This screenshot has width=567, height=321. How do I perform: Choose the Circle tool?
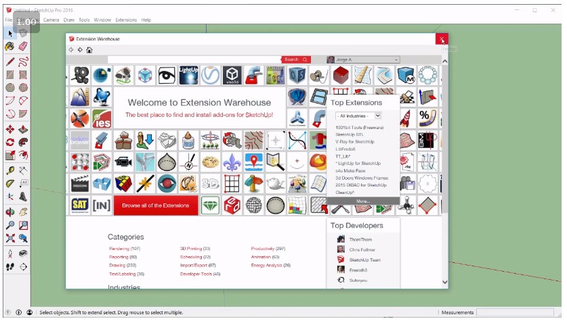[10, 88]
